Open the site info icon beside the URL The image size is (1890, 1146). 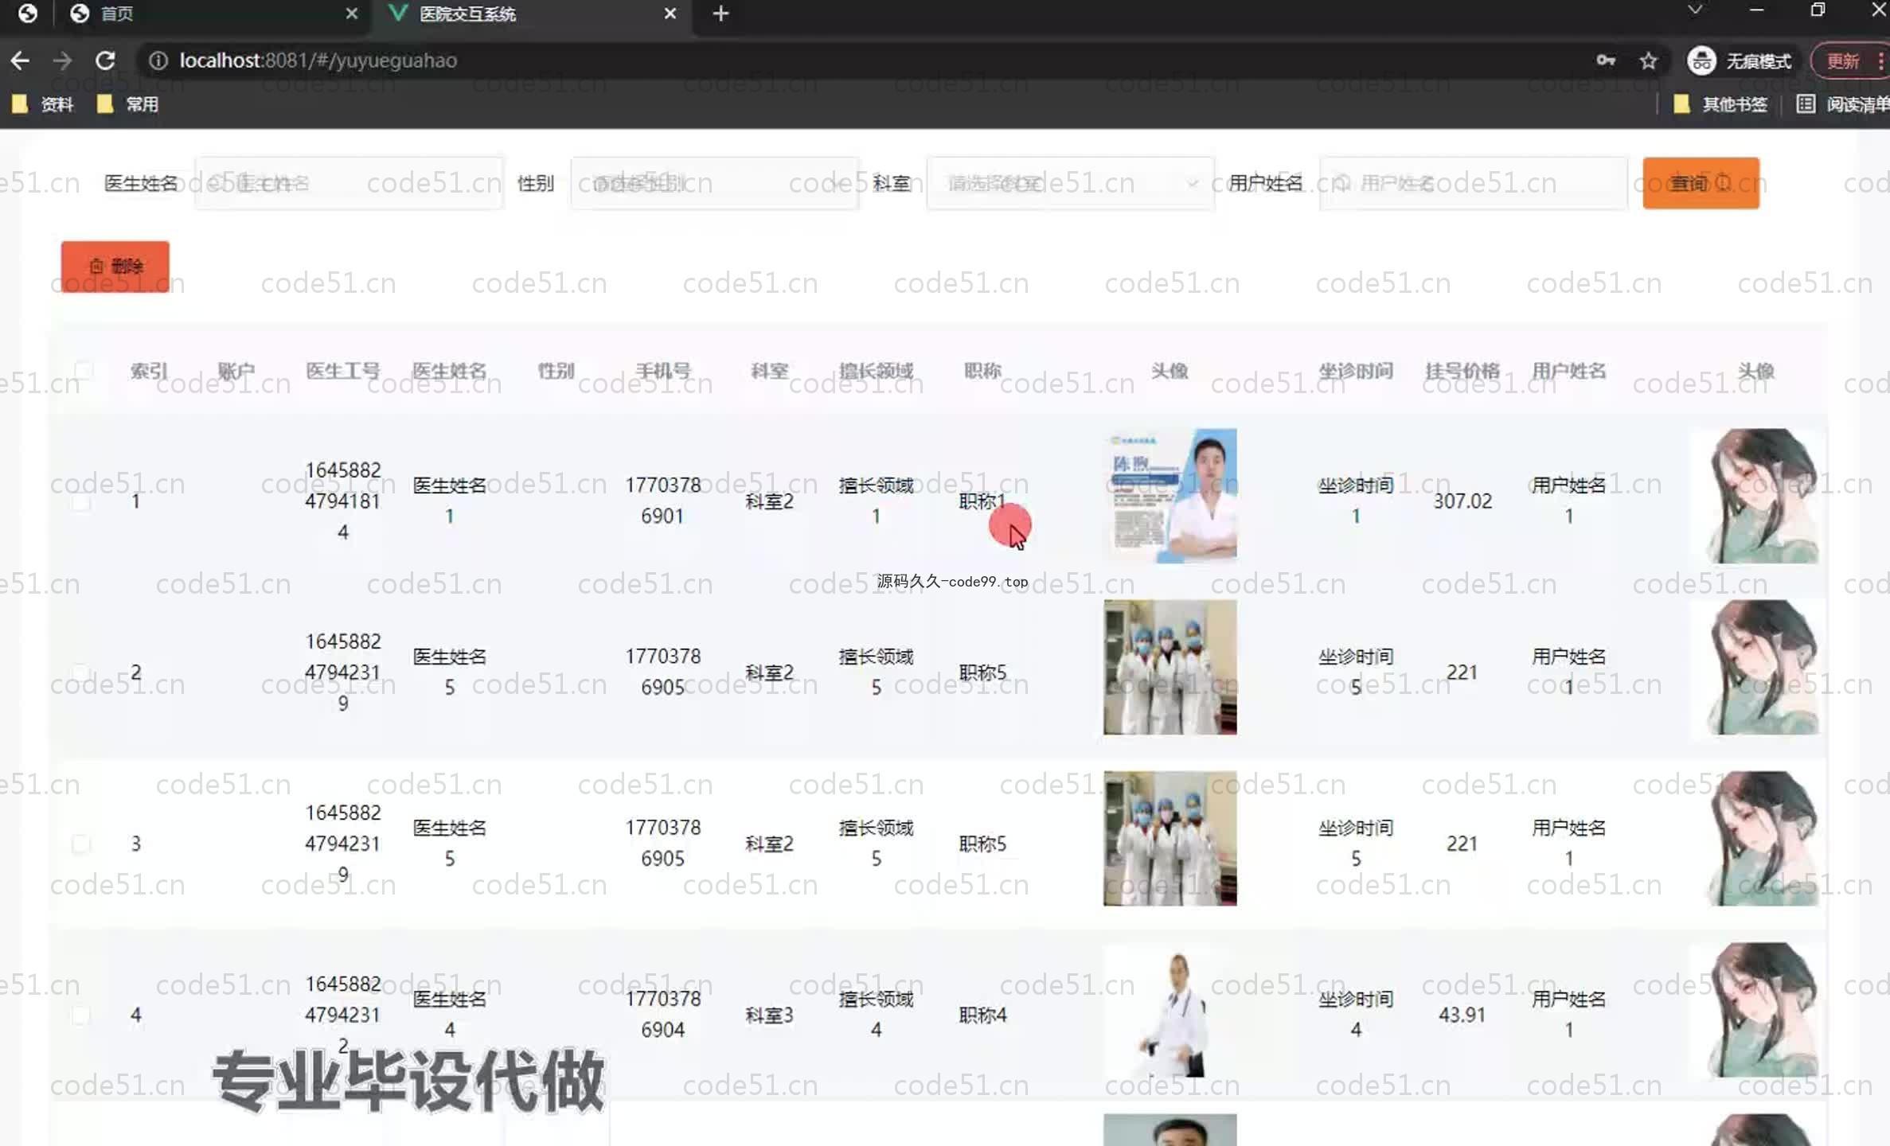pos(158,60)
